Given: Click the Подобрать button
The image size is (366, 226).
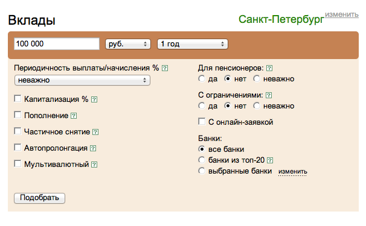Looking at the screenshot, I should point(39,198).
